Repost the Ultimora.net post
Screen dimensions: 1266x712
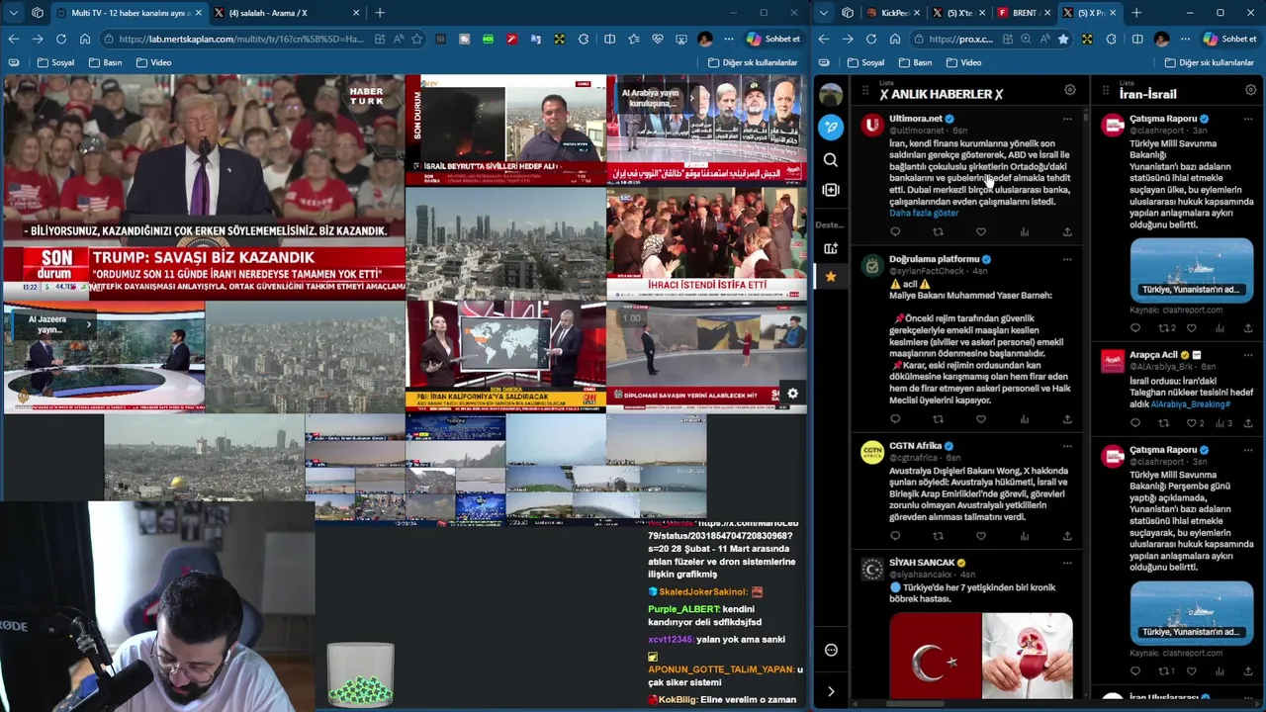[938, 231]
